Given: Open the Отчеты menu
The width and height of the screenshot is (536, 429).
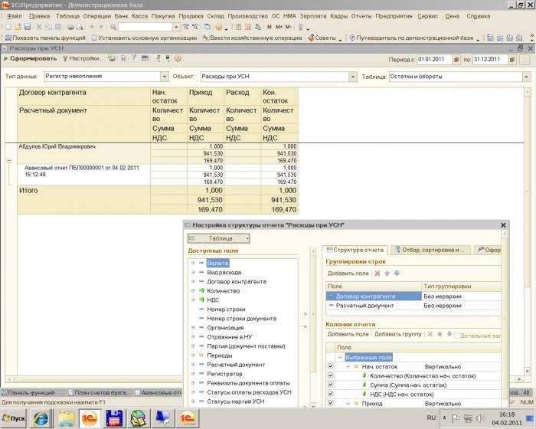Looking at the screenshot, I should point(361,16).
